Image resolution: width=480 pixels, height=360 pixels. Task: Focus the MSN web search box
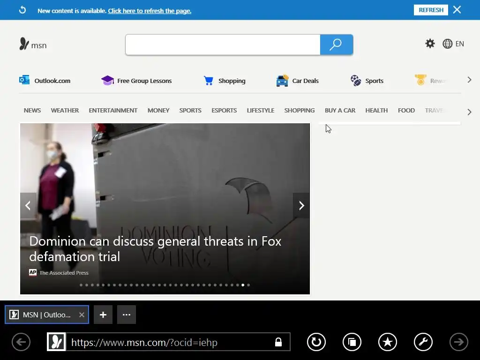tap(223, 45)
